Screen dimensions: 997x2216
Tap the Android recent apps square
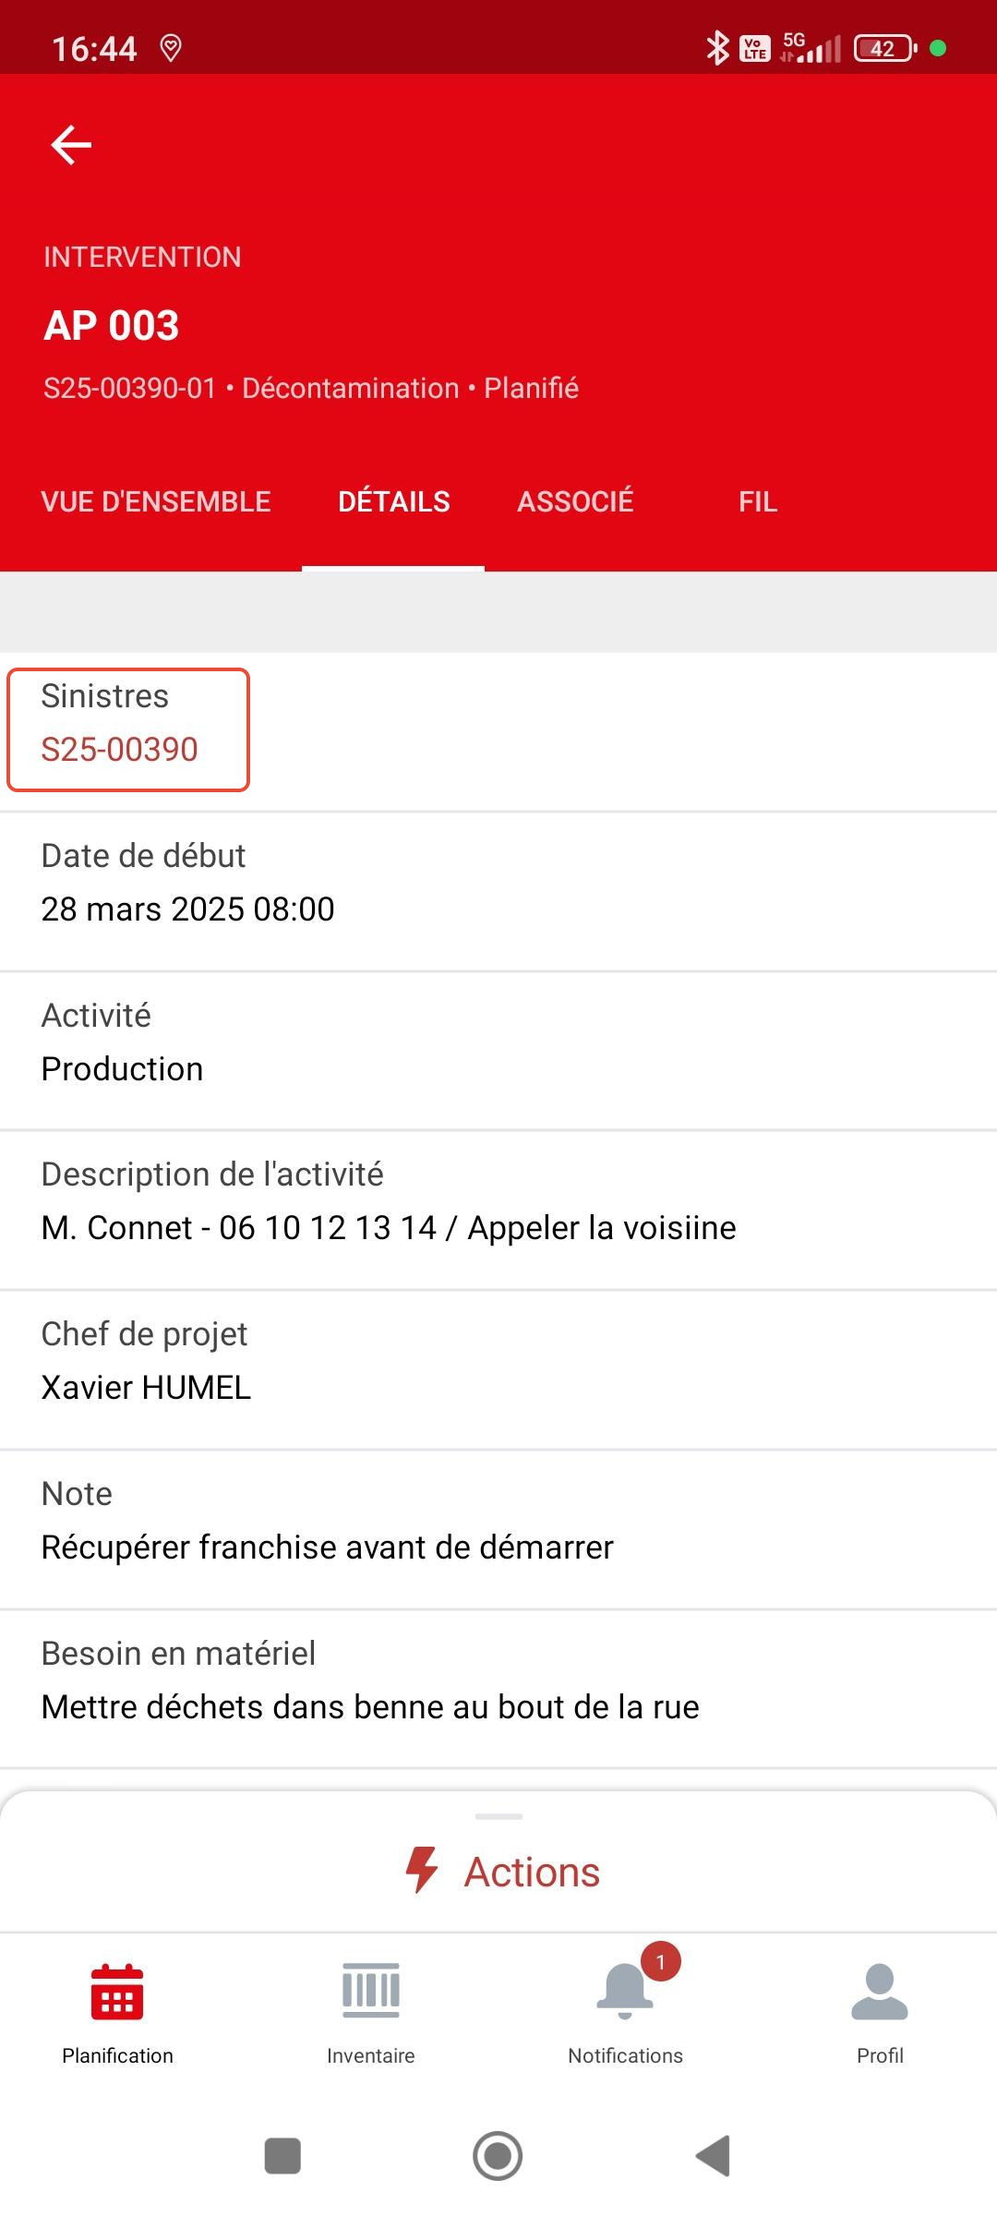pyautogui.click(x=282, y=2156)
